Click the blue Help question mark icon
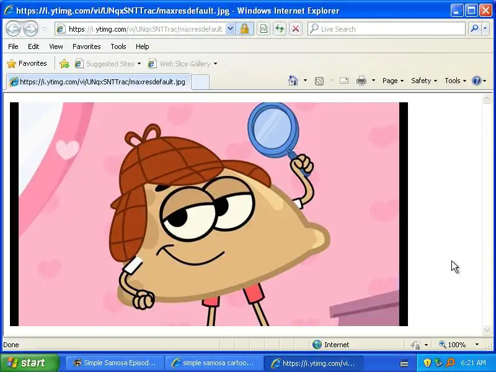 (x=476, y=81)
